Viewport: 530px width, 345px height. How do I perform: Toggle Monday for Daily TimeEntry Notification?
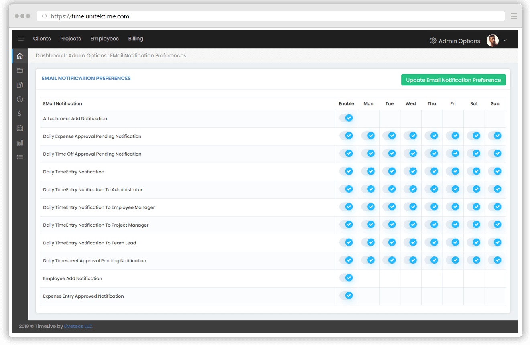point(368,171)
